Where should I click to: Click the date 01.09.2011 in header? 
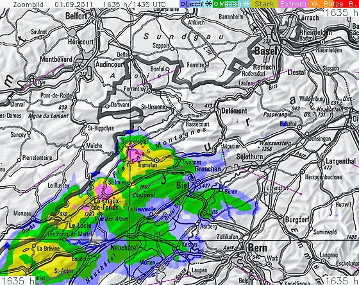[74, 4]
